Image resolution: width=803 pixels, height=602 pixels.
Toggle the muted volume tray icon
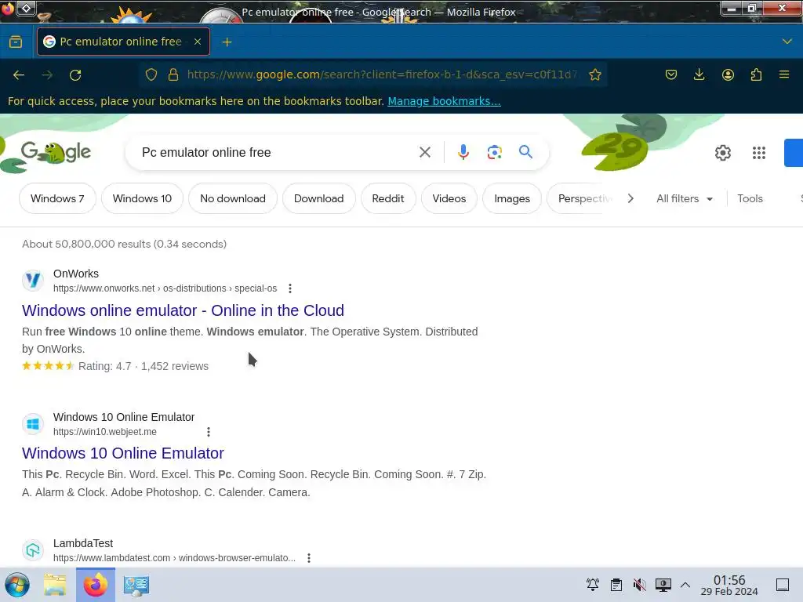click(639, 585)
